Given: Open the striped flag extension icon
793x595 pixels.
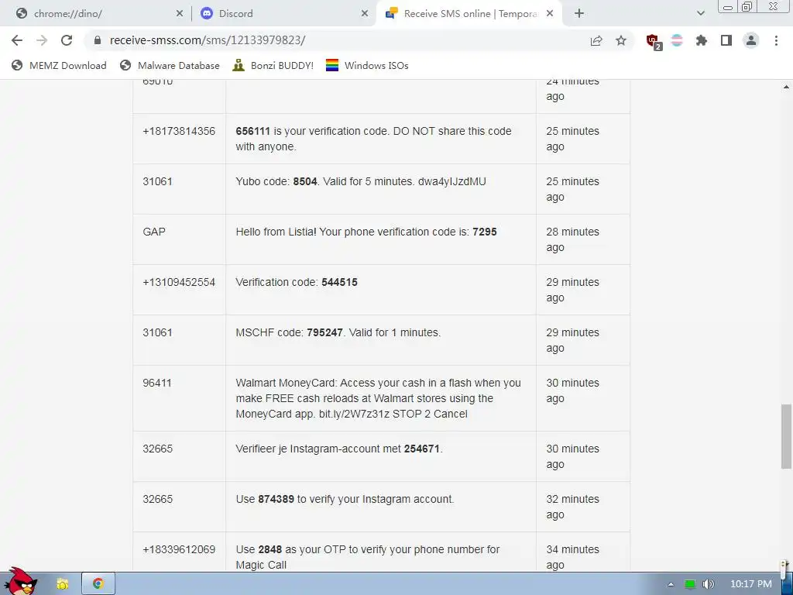Looking at the screenshot, I should tap(677, 40).
